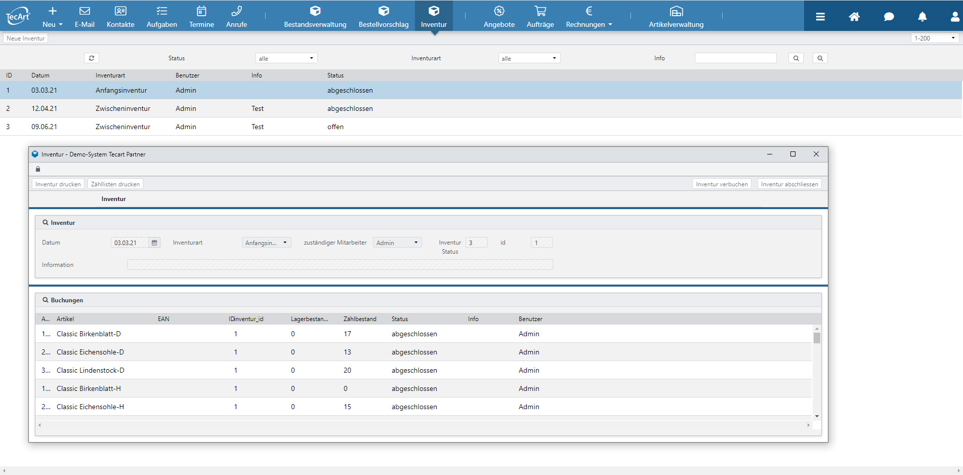
Task: Open the notifications bell icon
Action: pos(922,17)
